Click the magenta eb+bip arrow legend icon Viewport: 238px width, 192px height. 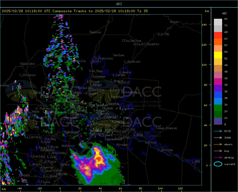click(x=218, y=157)
